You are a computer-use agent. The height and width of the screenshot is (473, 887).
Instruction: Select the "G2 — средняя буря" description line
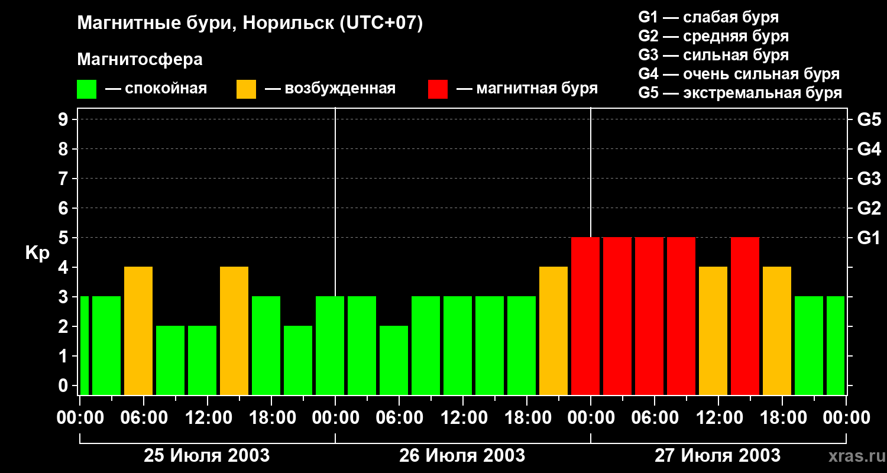pos(713,36)
